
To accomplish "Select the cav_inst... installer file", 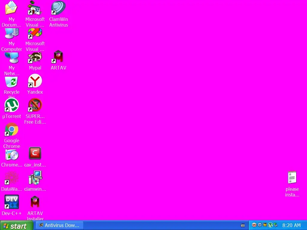I will pos(35,157).
